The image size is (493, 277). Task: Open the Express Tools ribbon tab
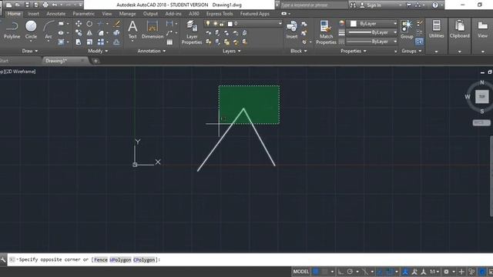[220, 14]
